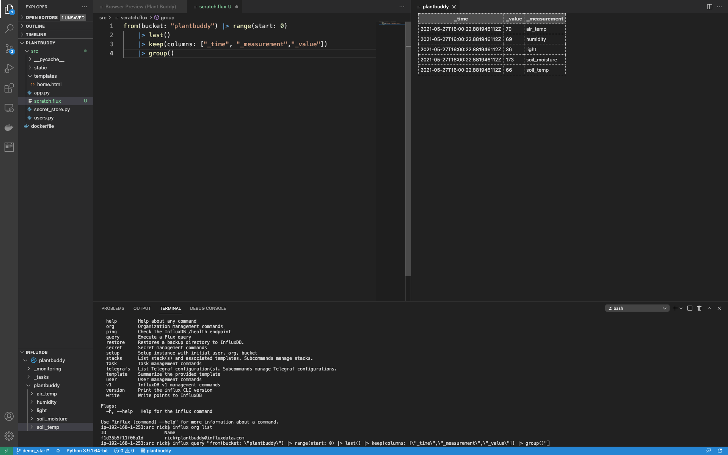The image size is (728, 455).
Task: Open the bash terminal selector dropdown
Action: [x=637, y=308]
